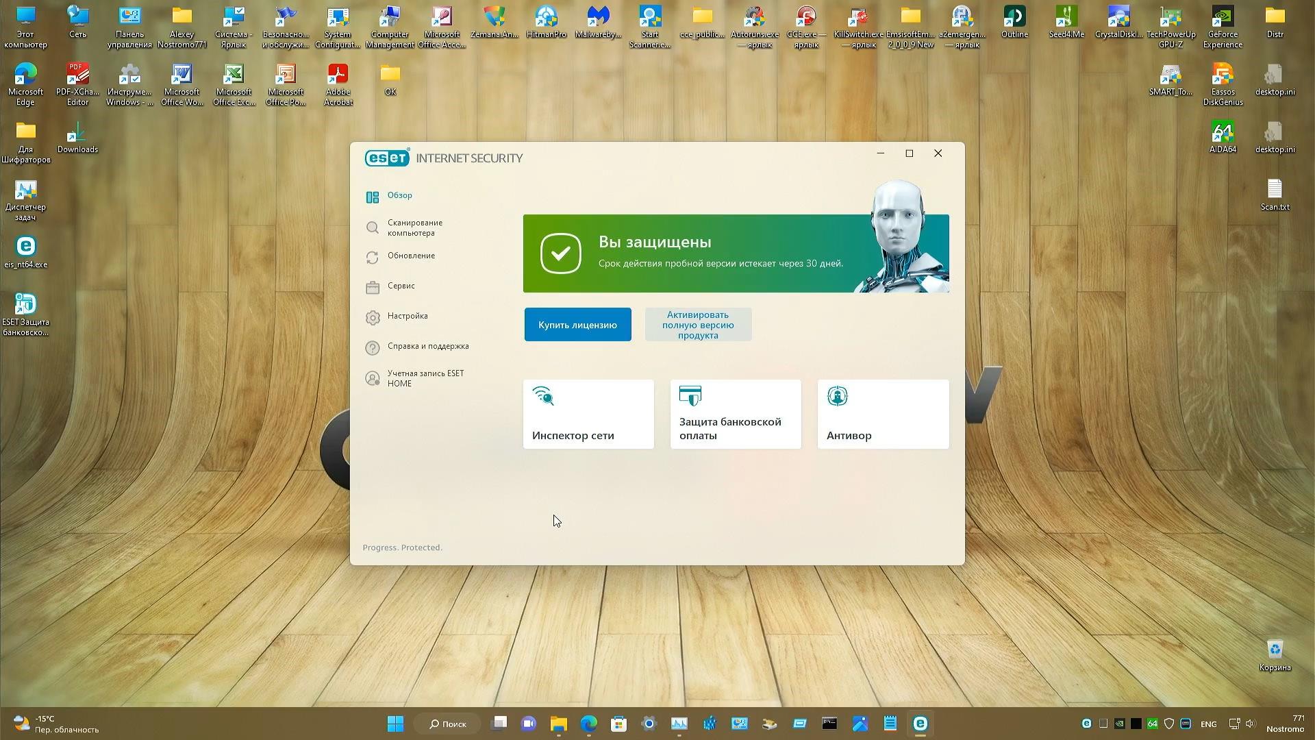Open the Banking payment protection tile

pyautogui.click(x=736, y=415)
